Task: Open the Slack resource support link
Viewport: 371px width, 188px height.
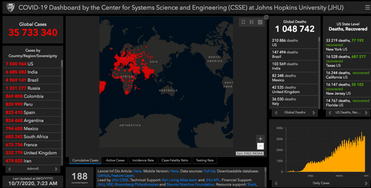Action: click(252, 184)
